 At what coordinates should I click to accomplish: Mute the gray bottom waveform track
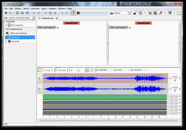point(40,89)
